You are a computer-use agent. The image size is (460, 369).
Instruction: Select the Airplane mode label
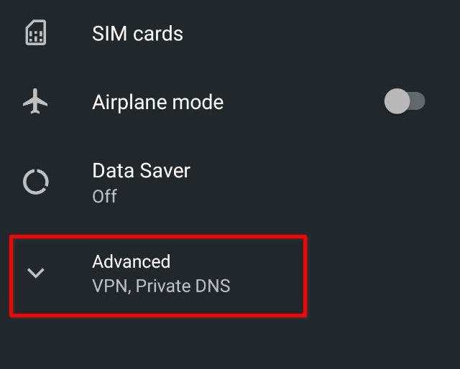point(158,102)
